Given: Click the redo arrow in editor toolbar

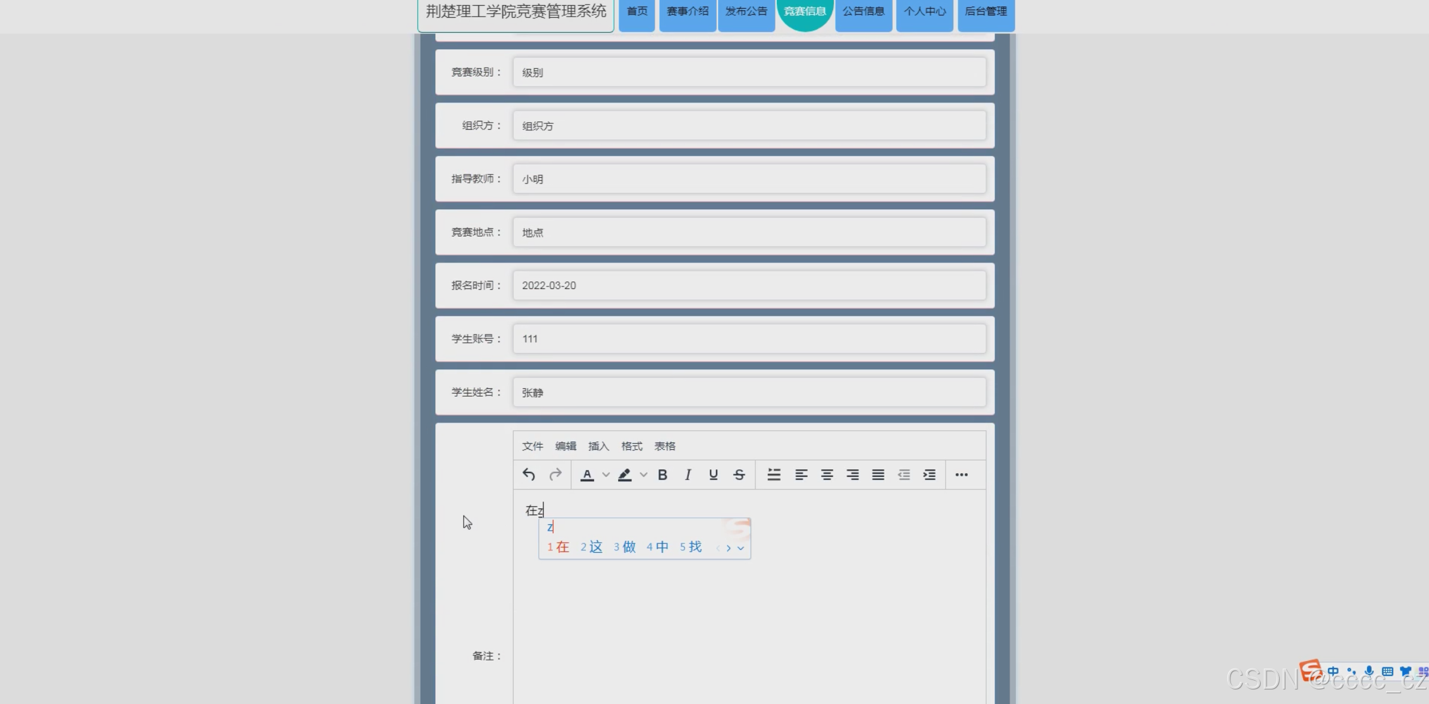Looking at the screenshot, I should pyautogui.click(x=555, y=474).
